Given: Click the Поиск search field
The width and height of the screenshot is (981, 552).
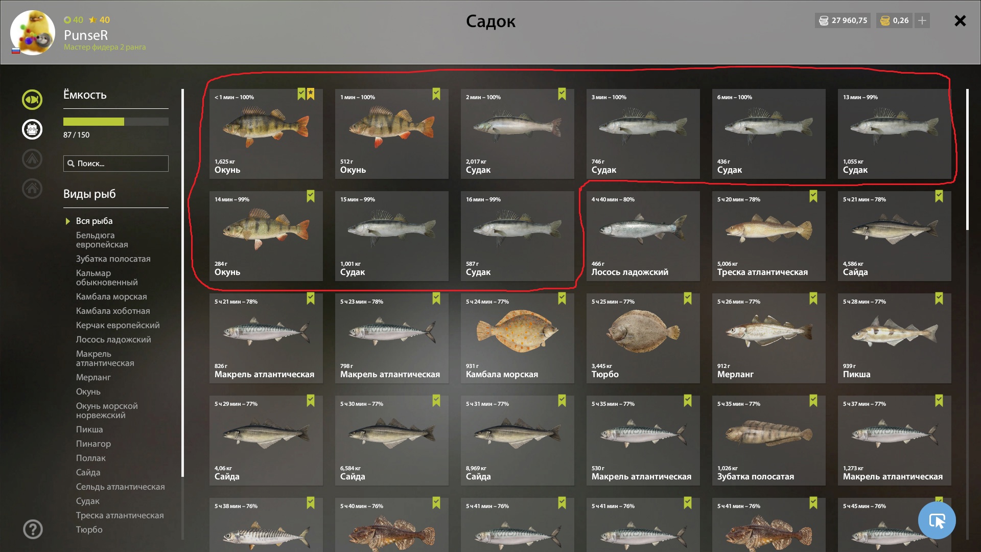Looking at the screenshot, I should tap(116, 164).
